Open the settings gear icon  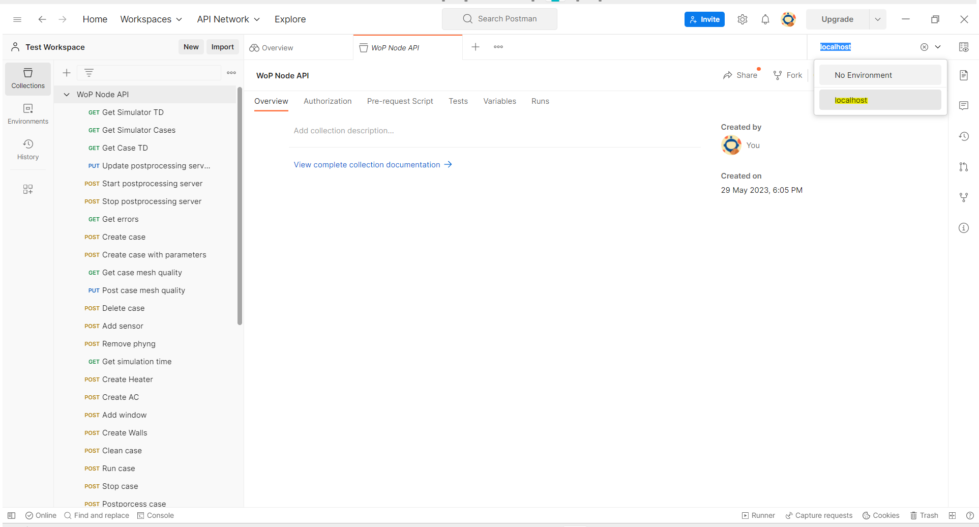743,19
